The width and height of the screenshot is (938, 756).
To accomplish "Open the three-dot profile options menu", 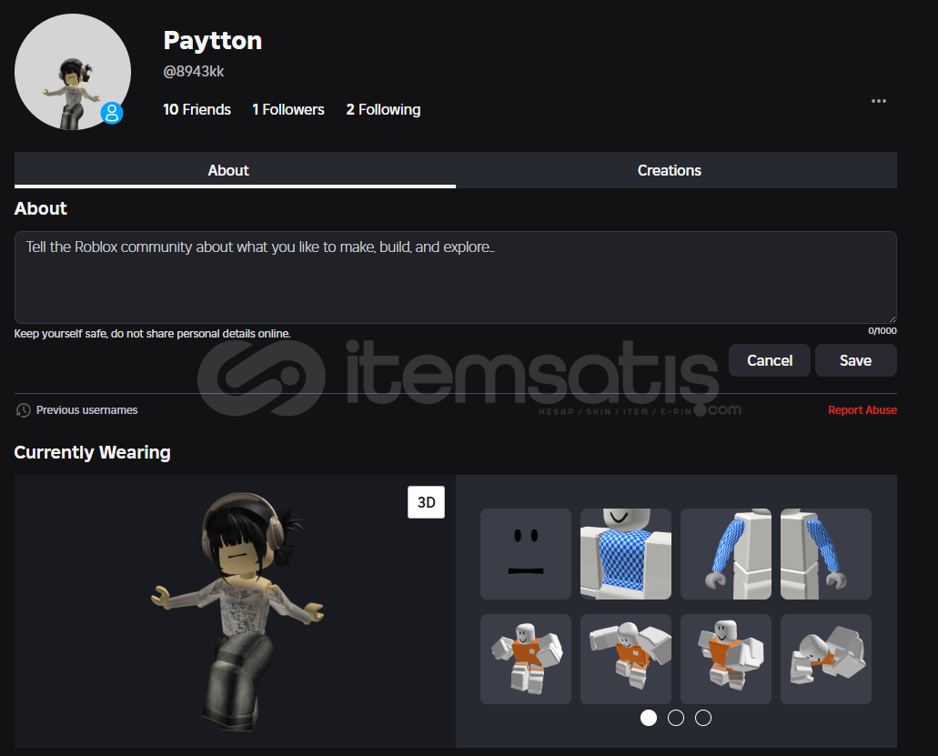I will tap(878, 101).
